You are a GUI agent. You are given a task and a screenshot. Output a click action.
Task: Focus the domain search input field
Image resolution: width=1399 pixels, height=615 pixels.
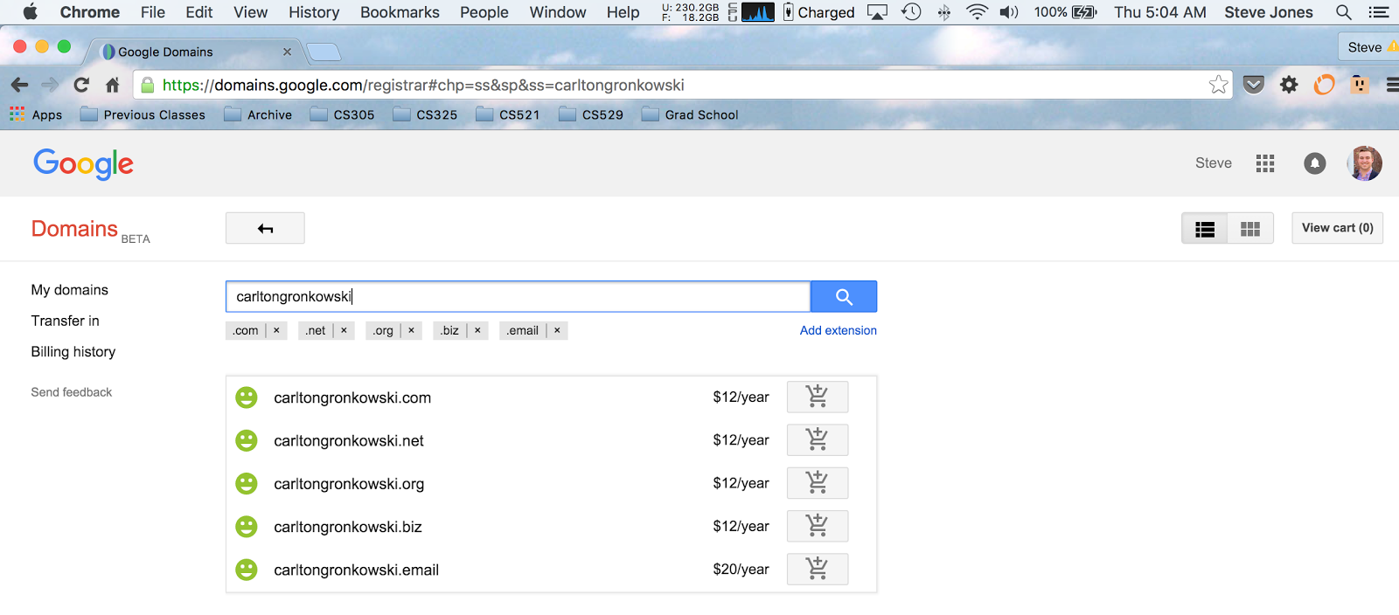click(x=518, y=296)
